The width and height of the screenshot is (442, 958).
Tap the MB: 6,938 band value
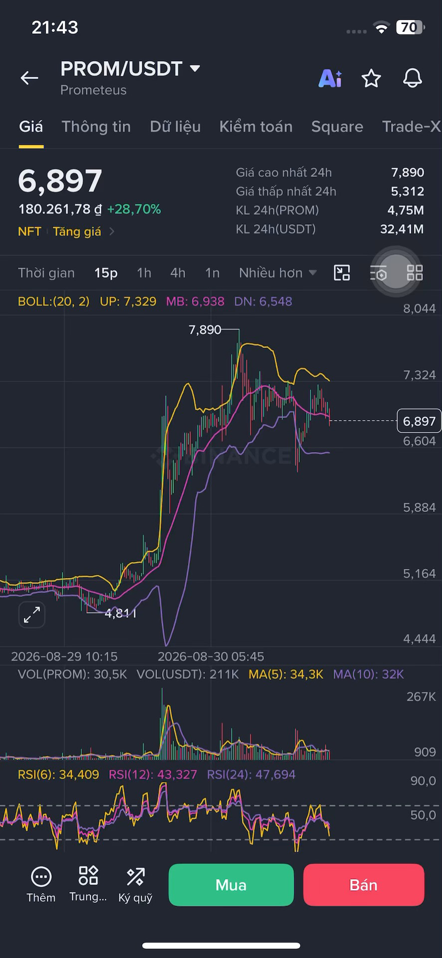pos(195,301)
